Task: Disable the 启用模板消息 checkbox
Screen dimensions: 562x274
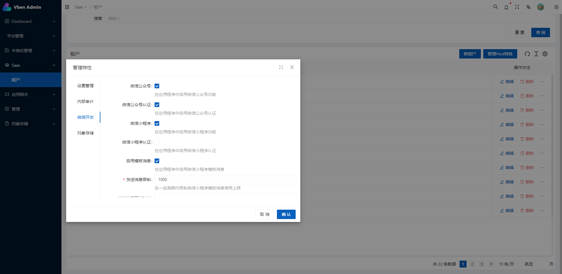Action: [157, 161]
